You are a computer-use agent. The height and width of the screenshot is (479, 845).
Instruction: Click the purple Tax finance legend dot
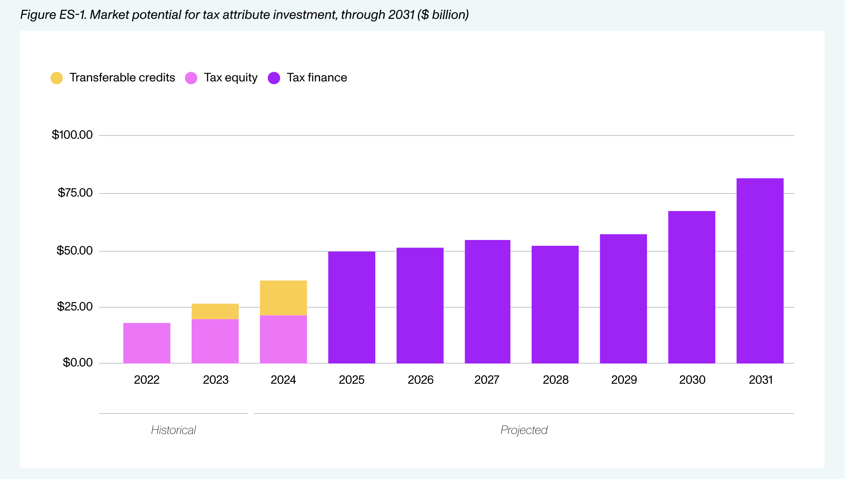point(274,78)
